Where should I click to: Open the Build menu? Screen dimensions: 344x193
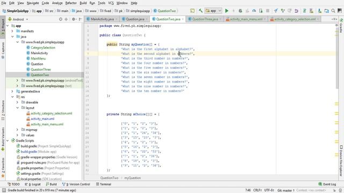click(83, 3)
